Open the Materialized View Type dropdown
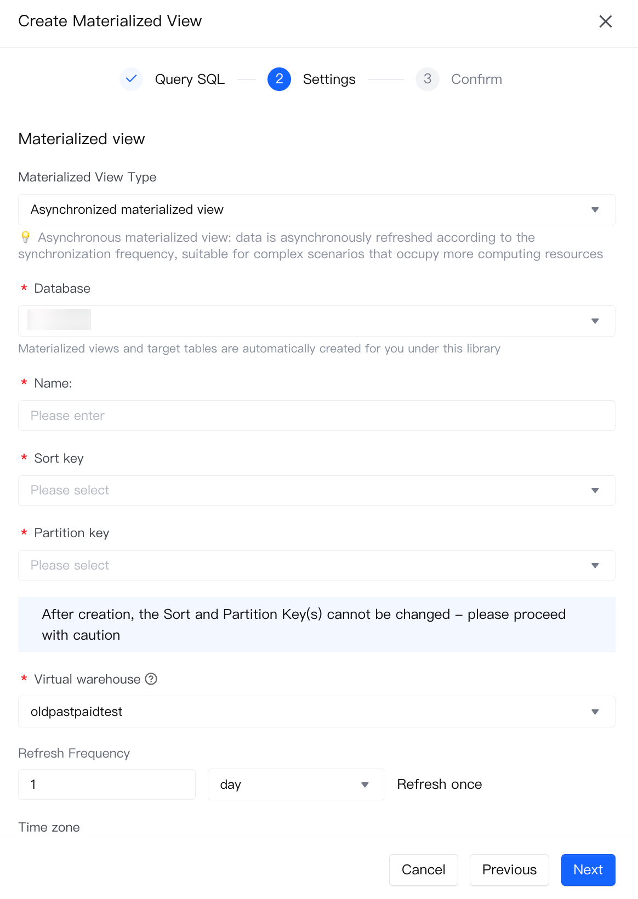The width and height of the screenshot is (638, 899). (316, 209)
